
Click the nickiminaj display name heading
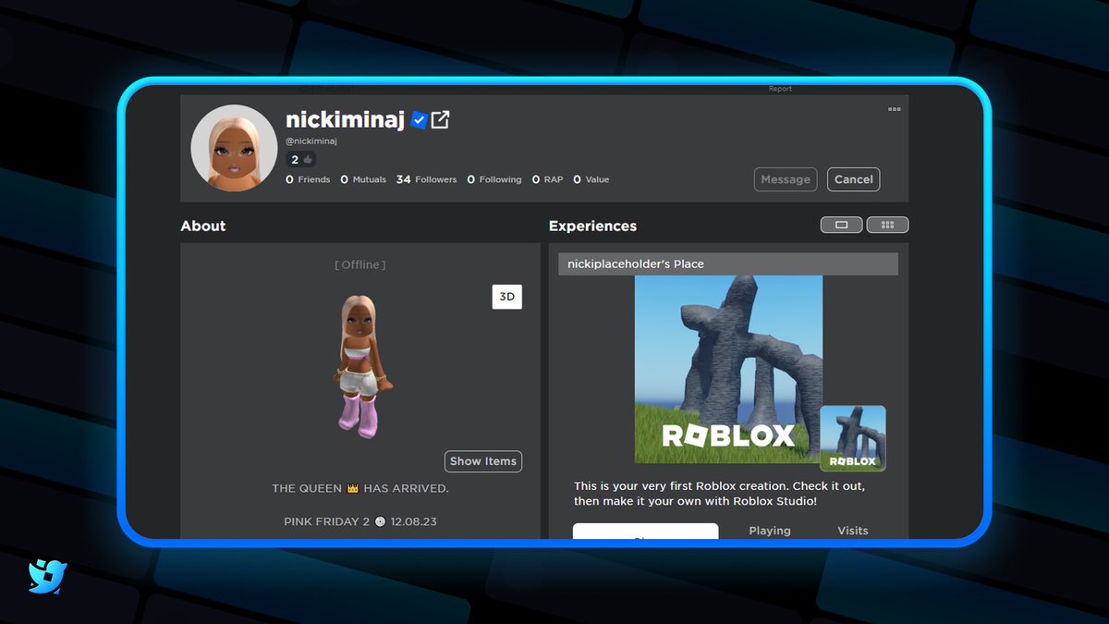pyautogui.click(x=346, y=119)
